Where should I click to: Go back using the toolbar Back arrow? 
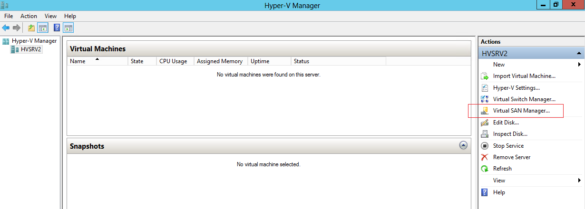click(x=6, y=28)
